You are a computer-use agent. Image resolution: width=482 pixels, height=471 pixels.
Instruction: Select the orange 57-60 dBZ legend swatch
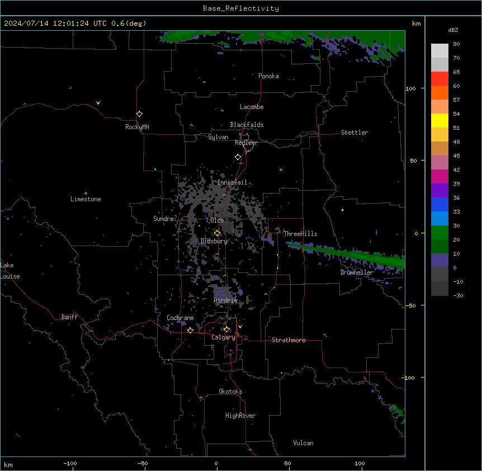[x=440, y=92]
